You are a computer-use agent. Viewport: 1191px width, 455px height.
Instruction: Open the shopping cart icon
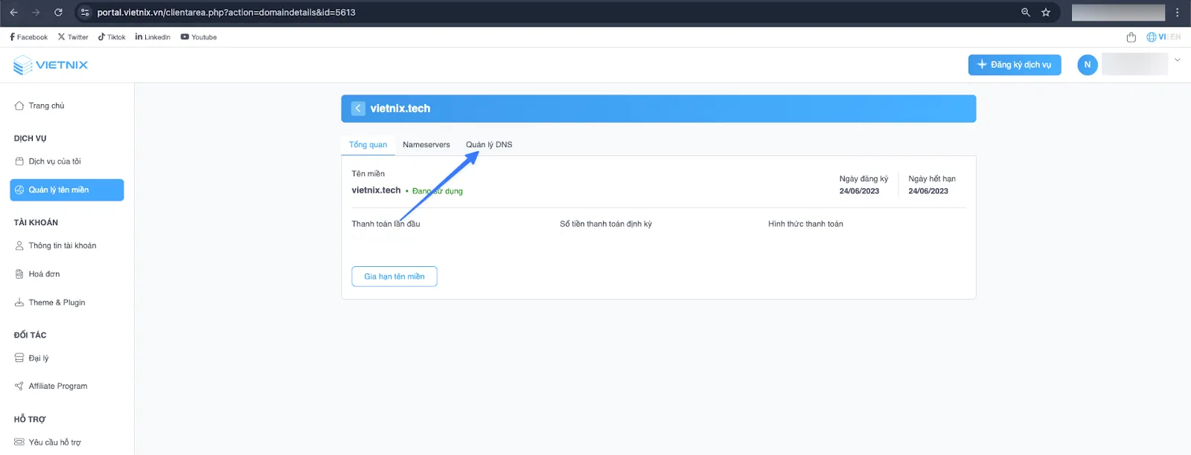[1131, 37]
